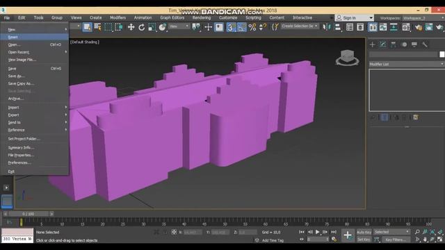Activate the Select and Rotate tool
Image resolution: width=445 pixels, height=250 pixels.
[141, 27]
